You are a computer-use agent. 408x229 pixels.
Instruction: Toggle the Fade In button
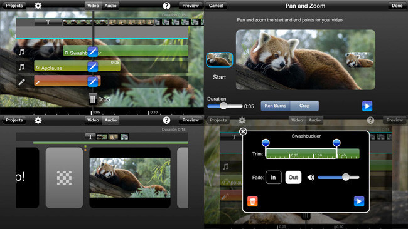coord(274,178)
